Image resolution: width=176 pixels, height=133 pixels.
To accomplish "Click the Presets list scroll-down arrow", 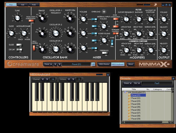I will click(172, 122).
